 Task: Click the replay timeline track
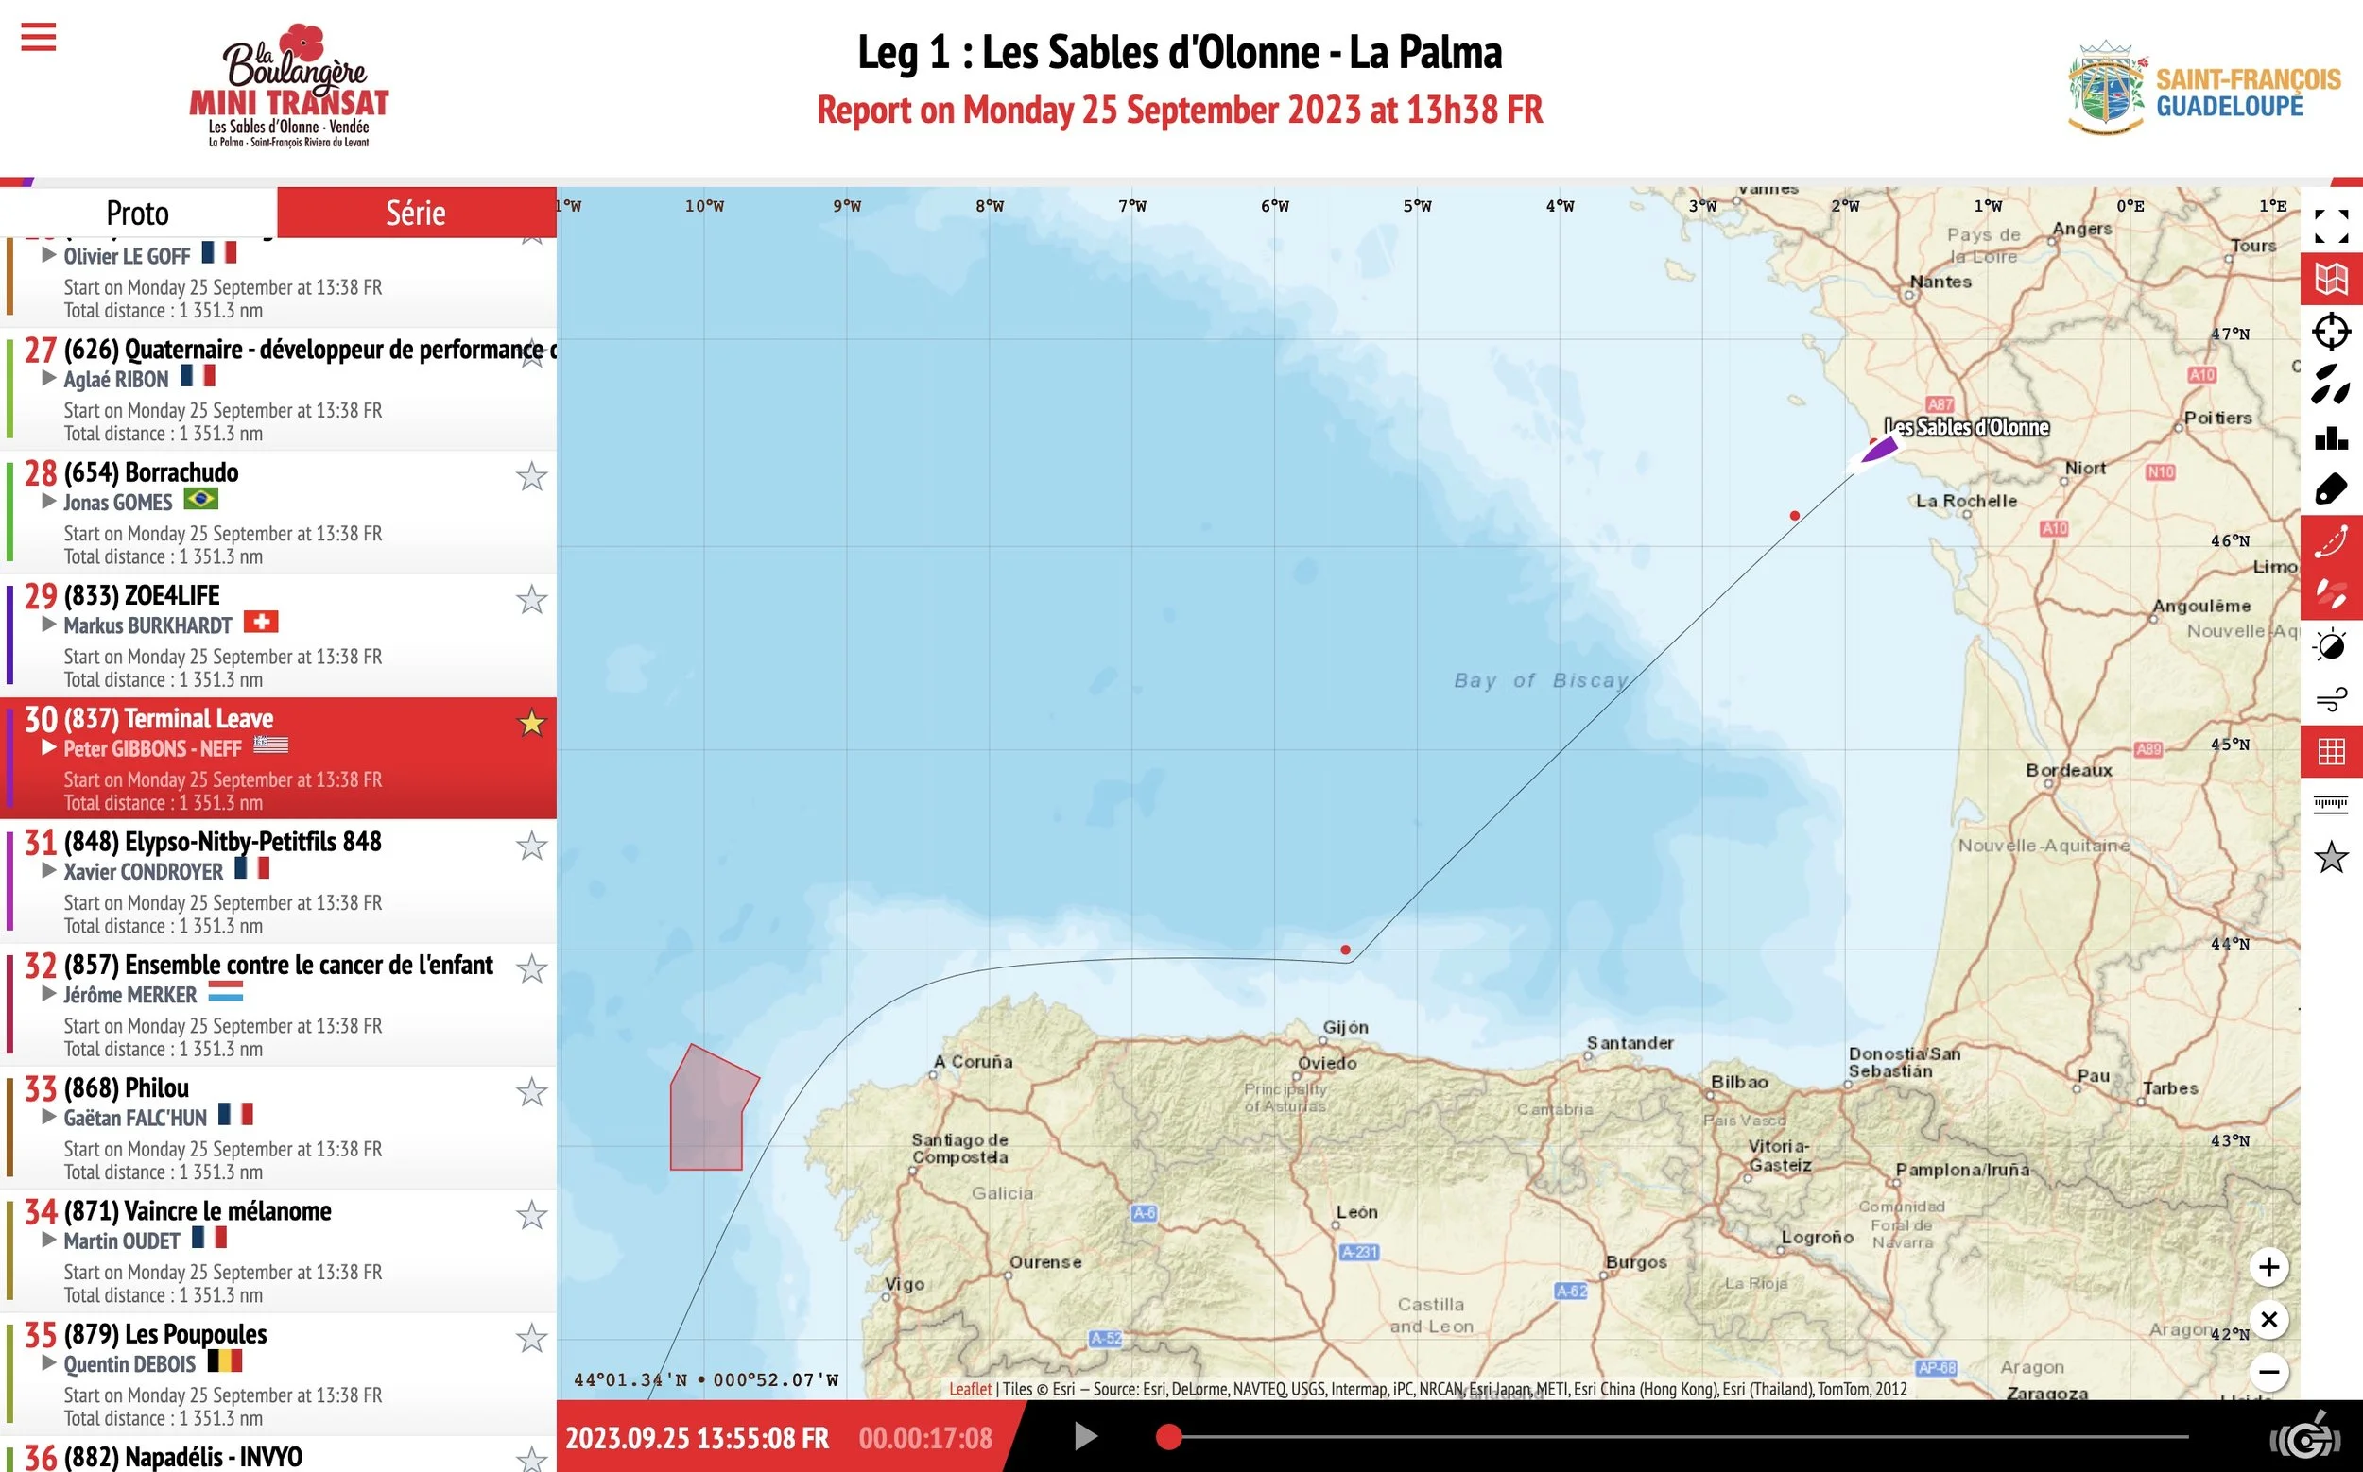1679,1436
